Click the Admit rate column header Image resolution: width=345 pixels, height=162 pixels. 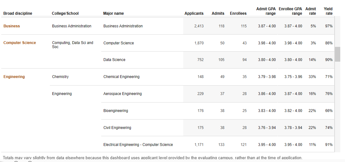coord(311,11)
